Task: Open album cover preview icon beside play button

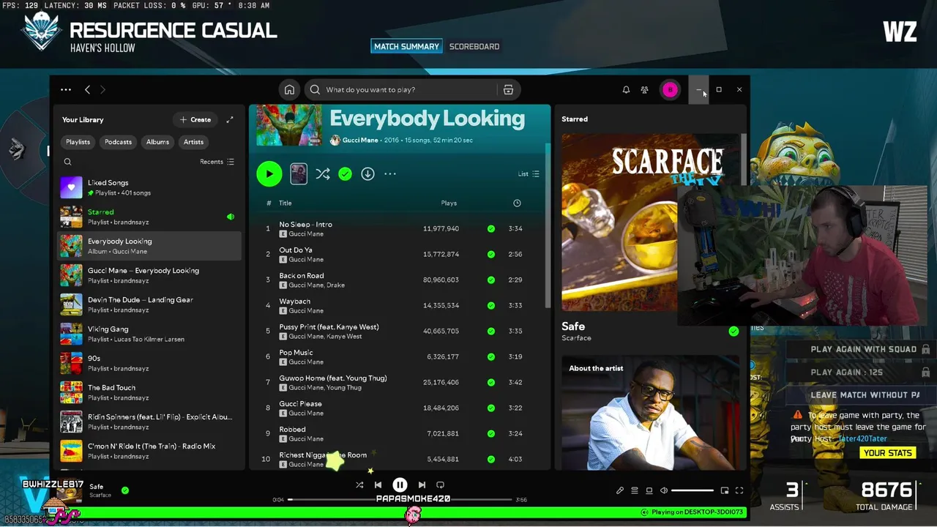Action: point(299,173)
